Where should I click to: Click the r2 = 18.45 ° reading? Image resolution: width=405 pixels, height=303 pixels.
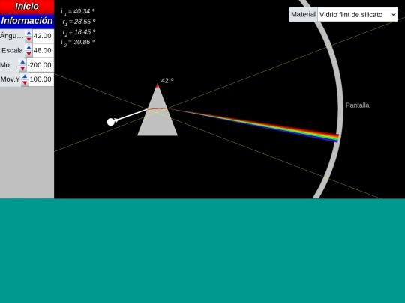79,32
